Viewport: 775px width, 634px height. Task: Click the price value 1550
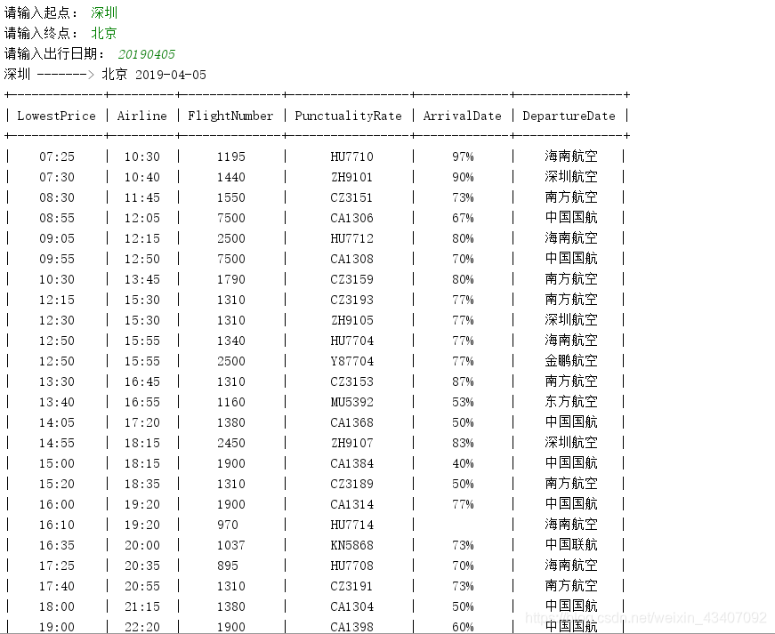click(x=231, y=197)
